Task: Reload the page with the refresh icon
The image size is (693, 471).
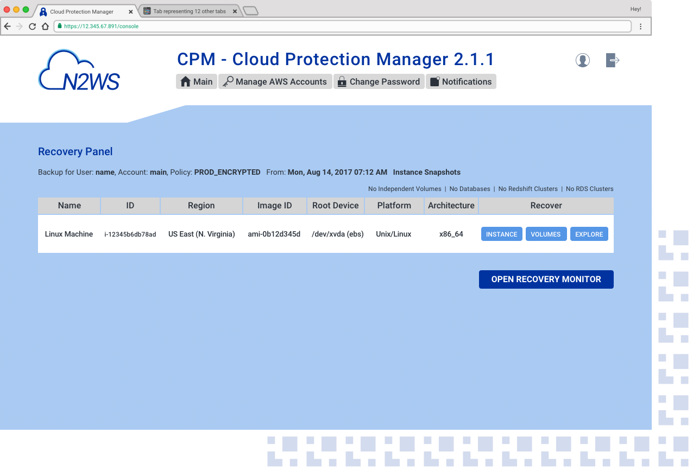Action: (x=33, y=26)
